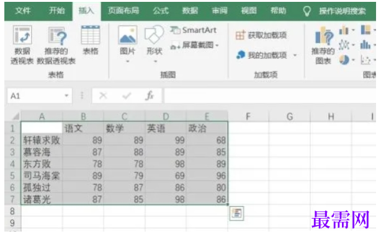
Task: Cancel formula entry with the X icon
Action: click(x=103, y=96)
